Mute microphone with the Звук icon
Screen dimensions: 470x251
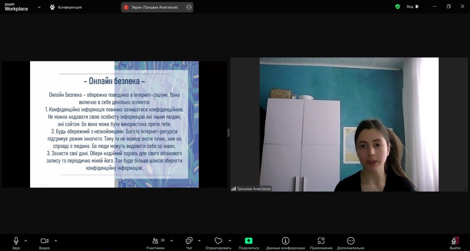coord(16,241)
